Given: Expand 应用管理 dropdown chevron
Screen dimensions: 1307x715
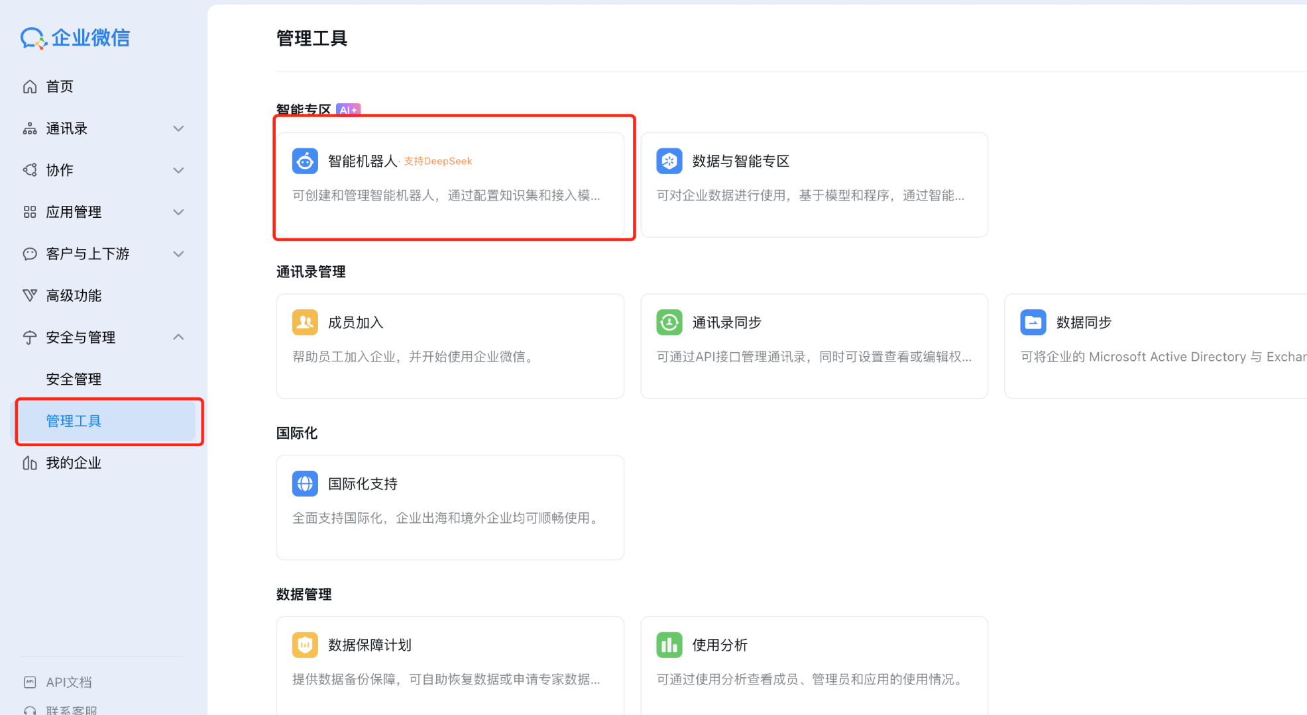Looking at the screenshot, I should tap(178, 212).
